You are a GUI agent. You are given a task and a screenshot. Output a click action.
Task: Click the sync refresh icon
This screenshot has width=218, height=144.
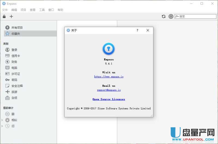pyautogui.click(x=163, y=16)
